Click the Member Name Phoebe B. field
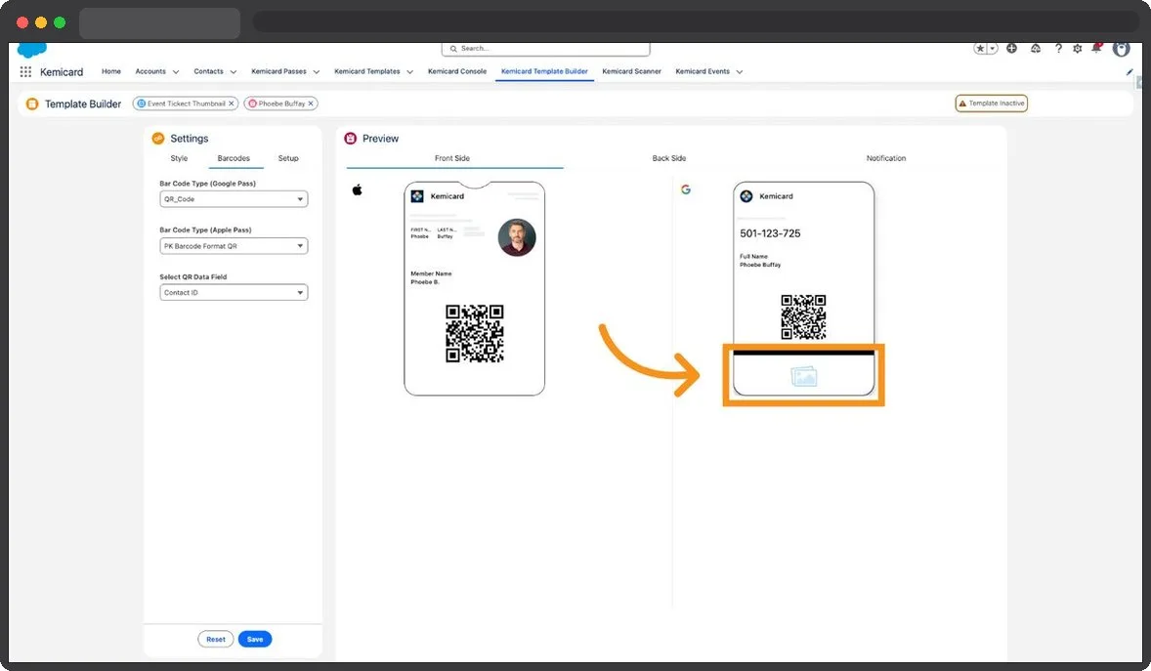This screenshot has width=1151, height=671. click(x=431, y=277)
